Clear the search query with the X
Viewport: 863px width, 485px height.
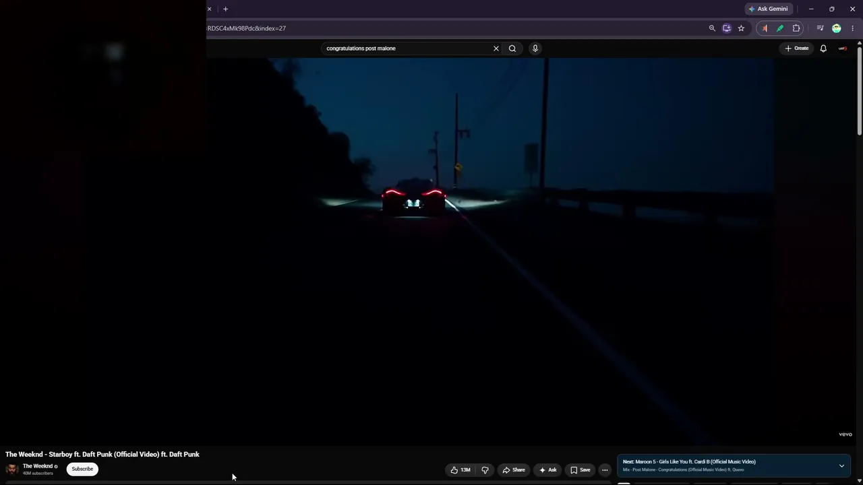[x=496, y=48]
